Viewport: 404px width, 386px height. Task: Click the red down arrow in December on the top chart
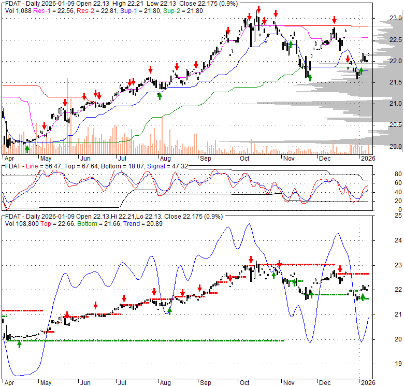point(335,19)
